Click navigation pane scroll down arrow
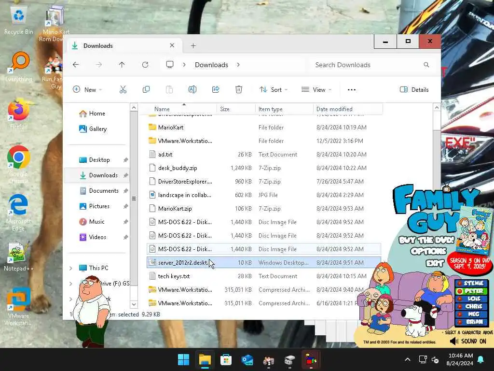 pos(134,304)
